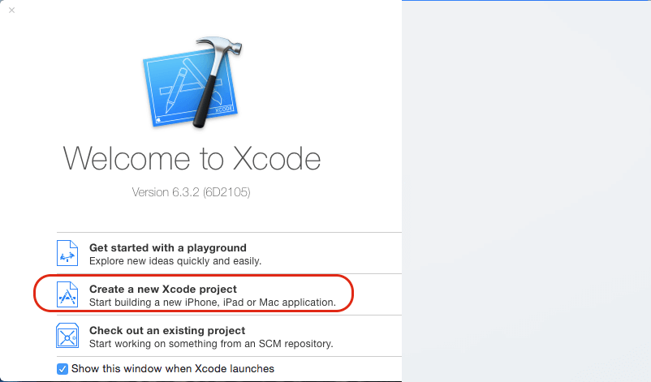This screenshot has height=382, width=651.
Task: Click the new Xcode project blueprint icon
Action: (67, 295)
